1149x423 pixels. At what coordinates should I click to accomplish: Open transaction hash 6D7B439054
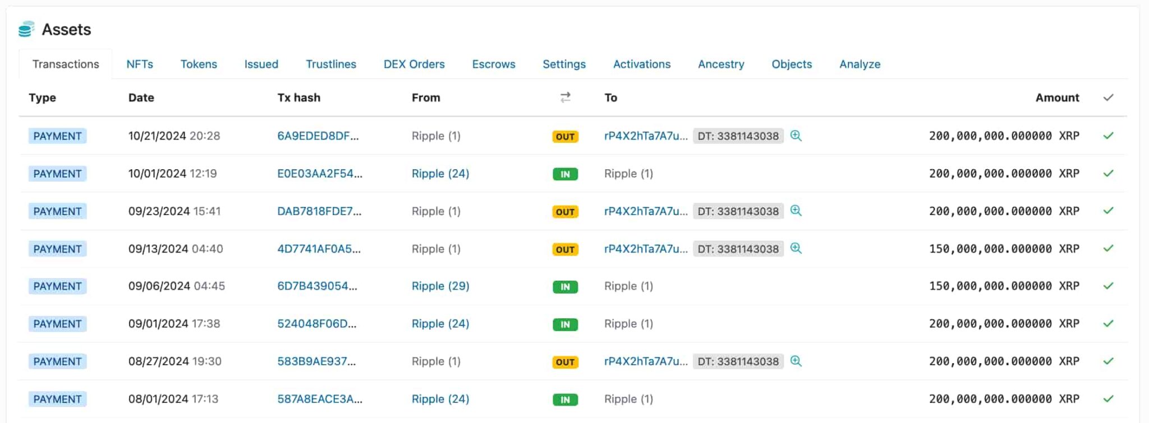[x=317, y=286]
